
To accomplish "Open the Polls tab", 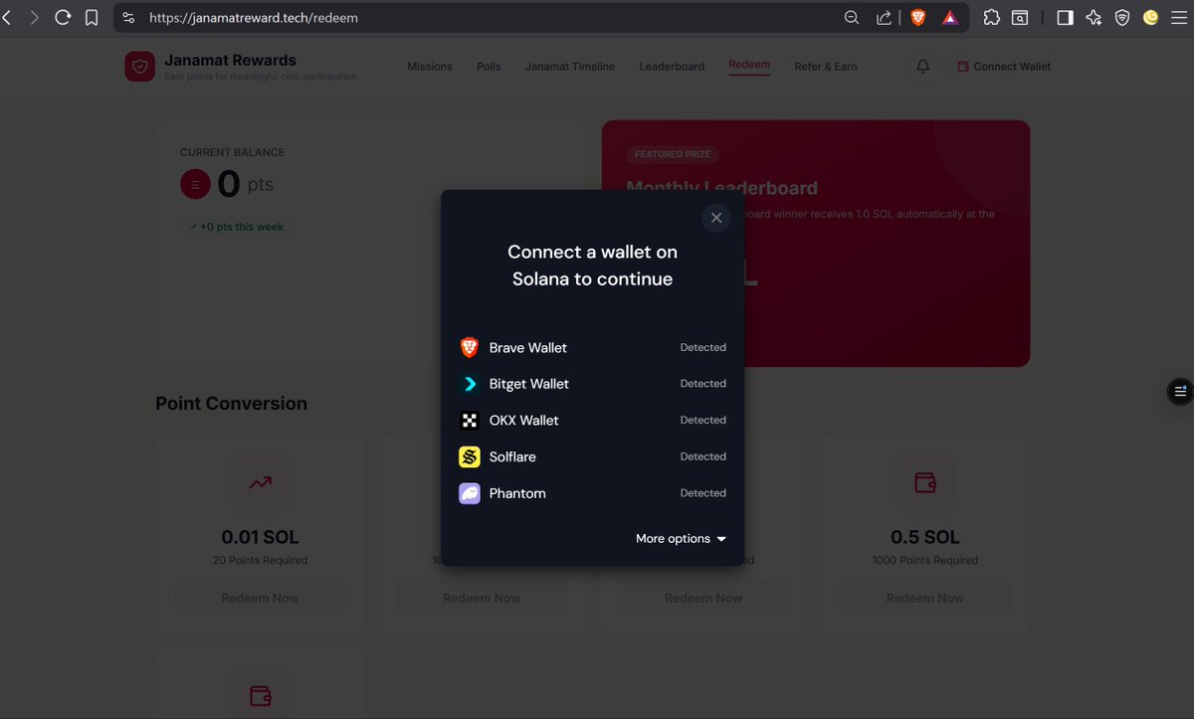I will (x=489, y=67).
